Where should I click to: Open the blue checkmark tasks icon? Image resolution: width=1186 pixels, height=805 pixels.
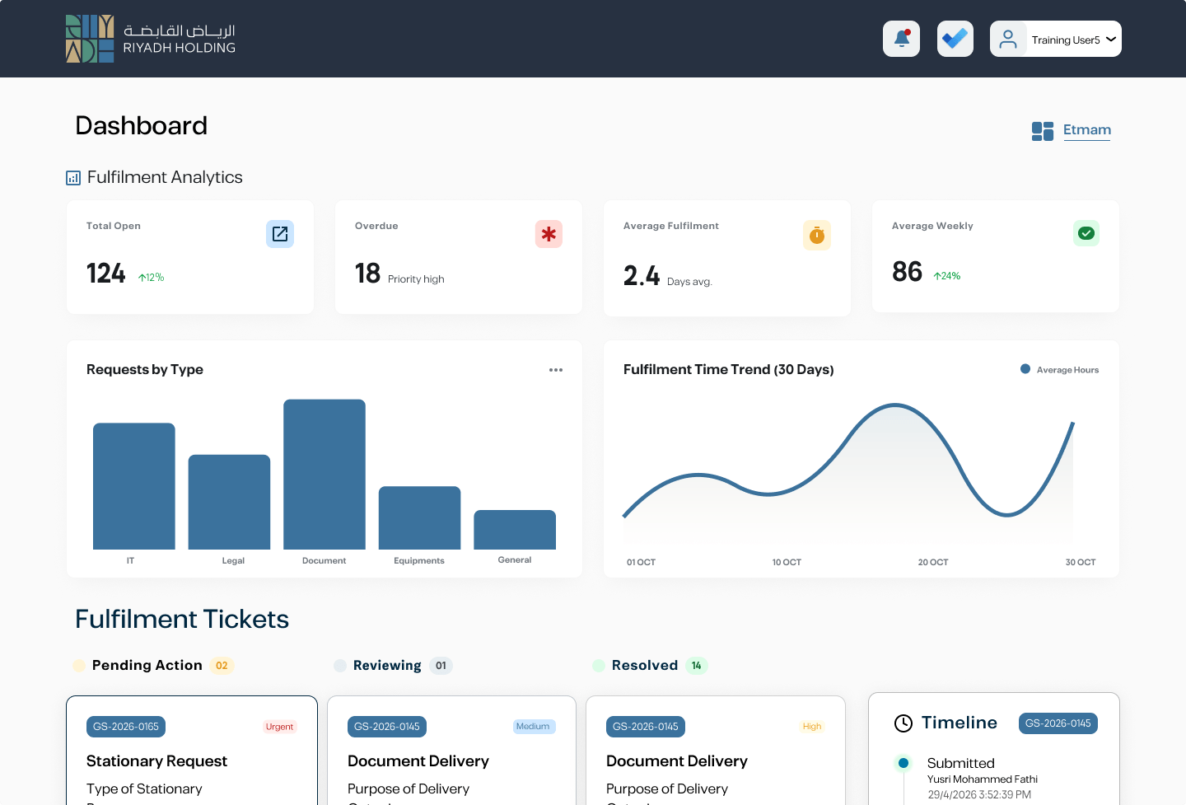pyautogui.click(x=955, y=39)
